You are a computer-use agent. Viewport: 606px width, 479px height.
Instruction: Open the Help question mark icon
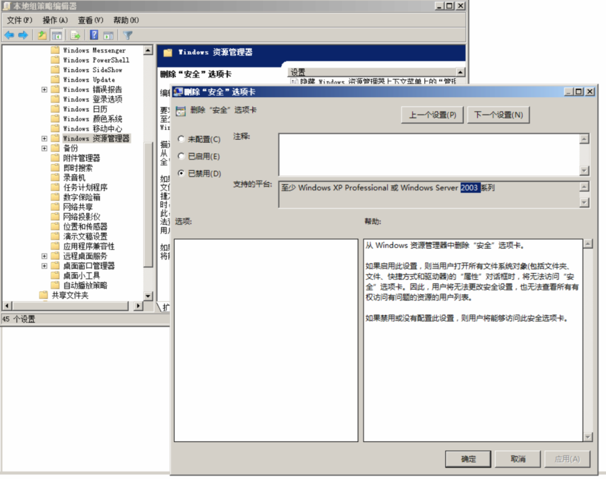(94, 35)
